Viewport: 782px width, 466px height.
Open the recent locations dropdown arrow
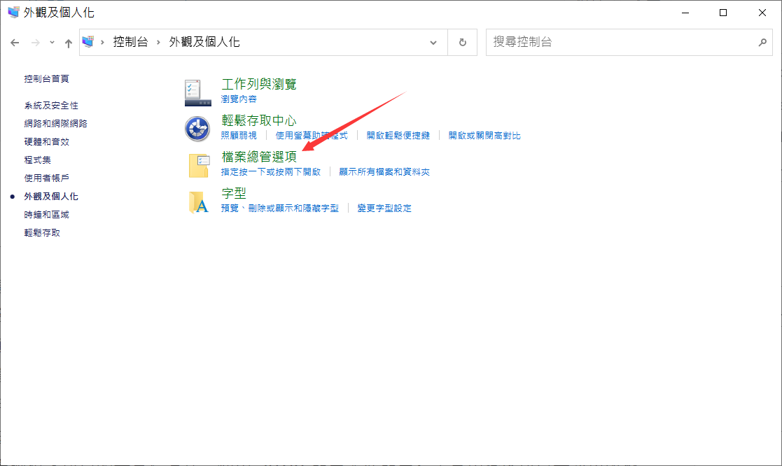(x=52, y=43)
